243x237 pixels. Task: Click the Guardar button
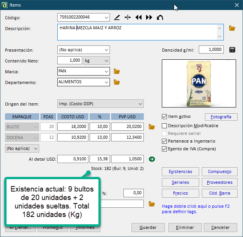(x=148, y=227)
